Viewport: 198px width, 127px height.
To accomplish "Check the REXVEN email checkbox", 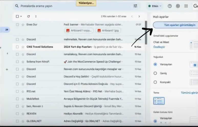I will pos(17,114).
